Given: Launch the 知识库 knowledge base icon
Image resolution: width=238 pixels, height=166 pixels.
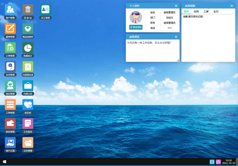Looking at the screenshot, I should [28, 105].
